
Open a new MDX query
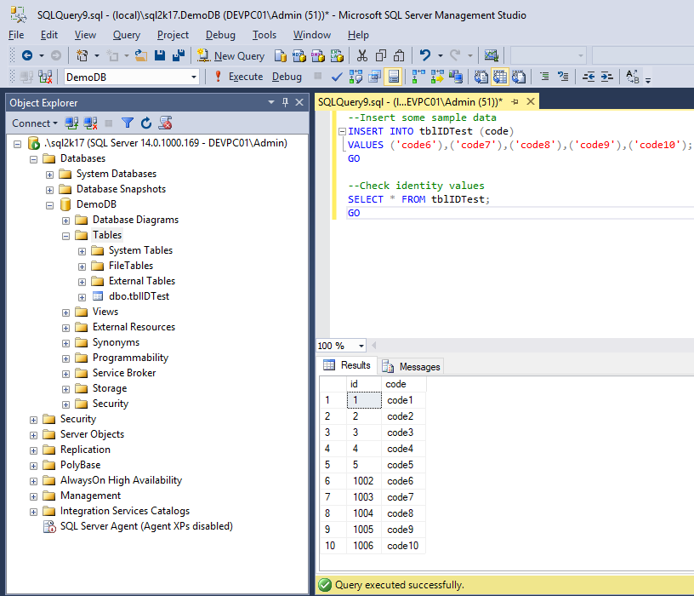coord(299,56)
